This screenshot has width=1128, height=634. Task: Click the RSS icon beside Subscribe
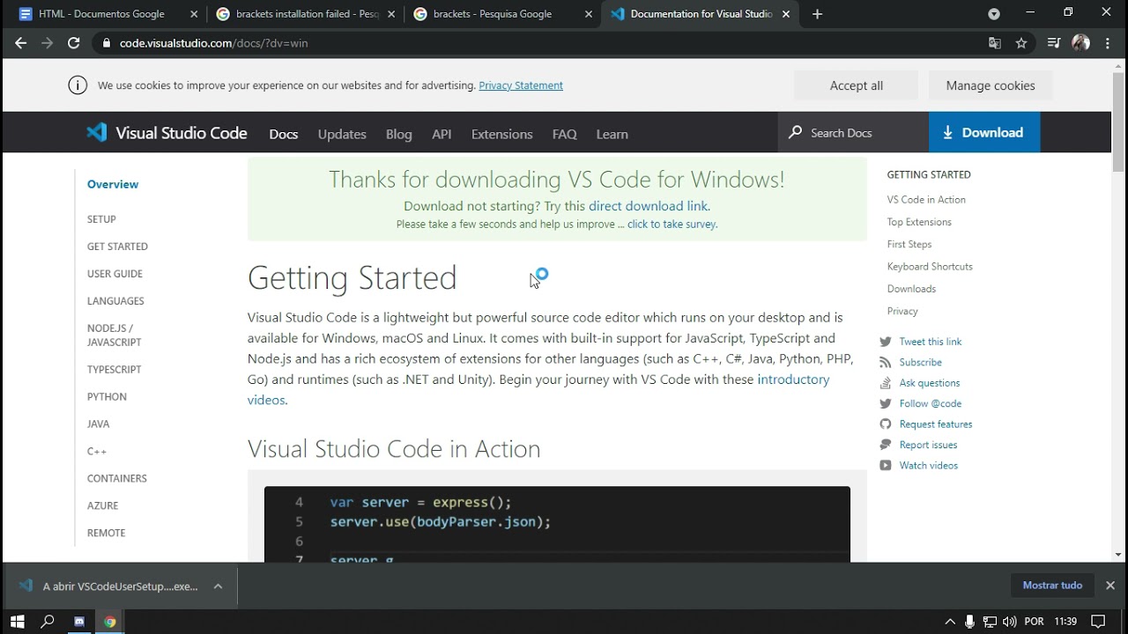[886, 362]
